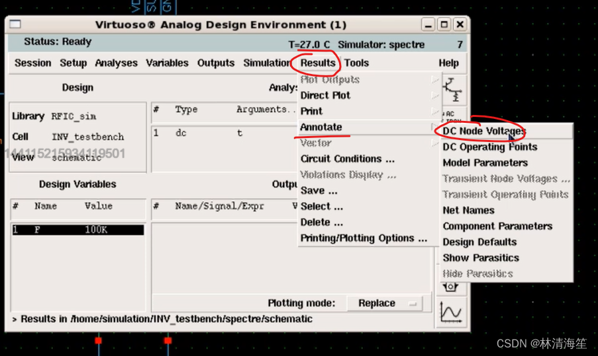Click the Value column header in Design Variables
The height and width of the screenshot is (356, 598).
click(99, 206)
